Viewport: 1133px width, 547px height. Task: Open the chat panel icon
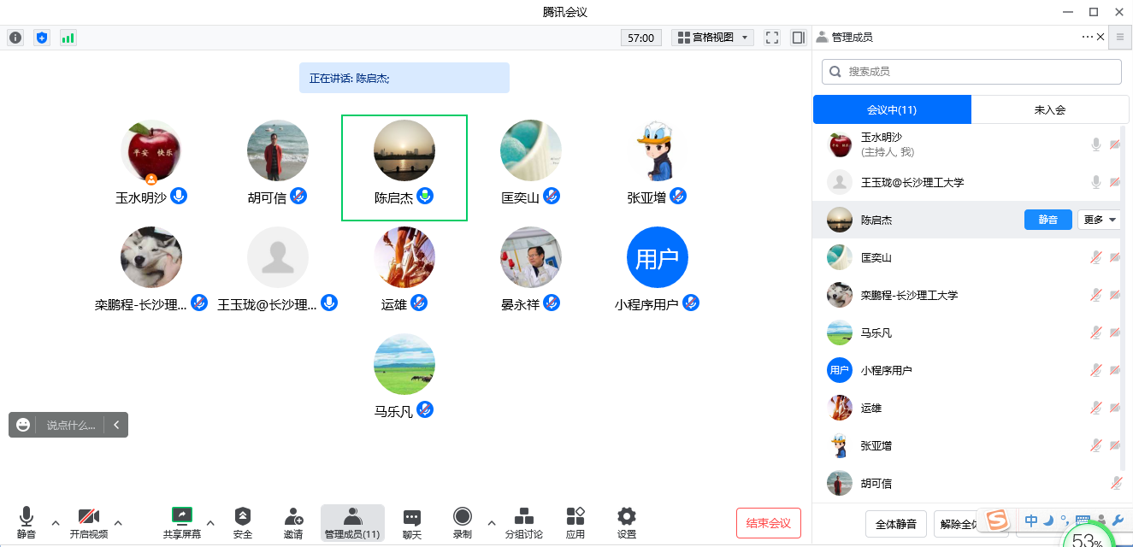[412, 522]
